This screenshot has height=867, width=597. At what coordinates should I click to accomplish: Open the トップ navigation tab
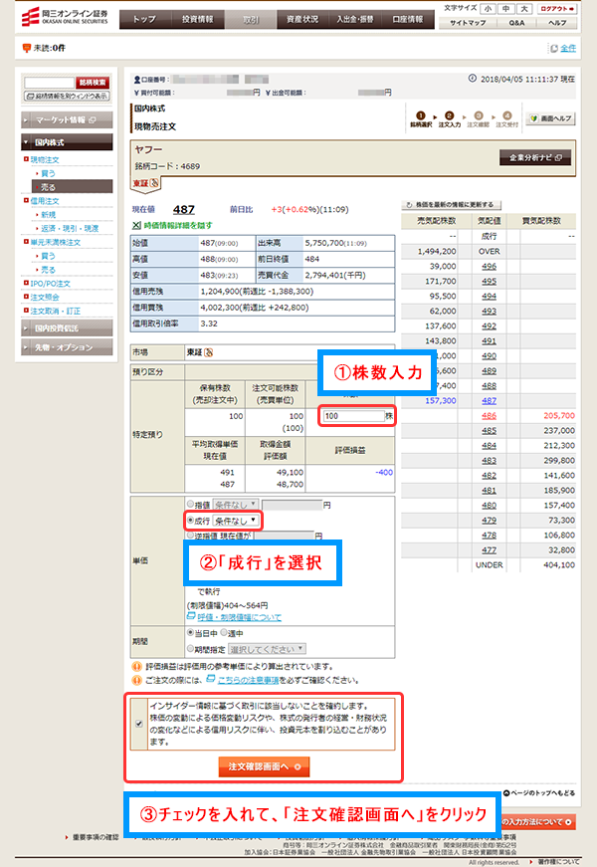point(145,19)
